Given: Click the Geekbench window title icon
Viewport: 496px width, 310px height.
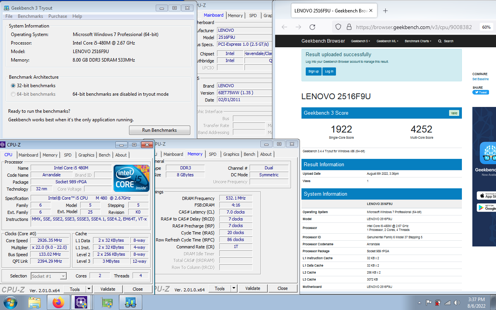Looking at the screenshot, I should (7, 8).
